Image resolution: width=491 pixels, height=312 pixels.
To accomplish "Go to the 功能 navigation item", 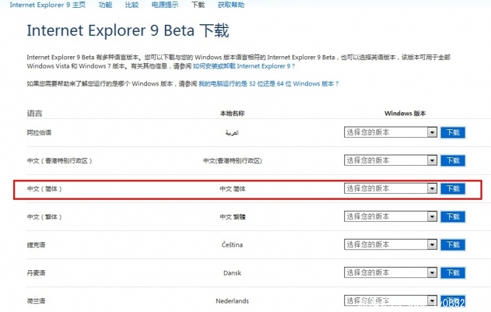I will [x=105, y=5].
